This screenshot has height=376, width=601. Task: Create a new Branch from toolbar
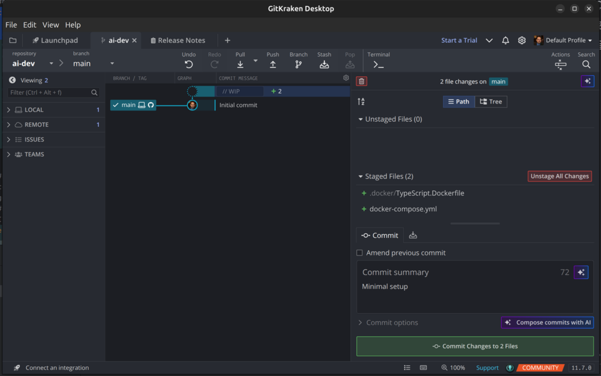pos(298,64)
